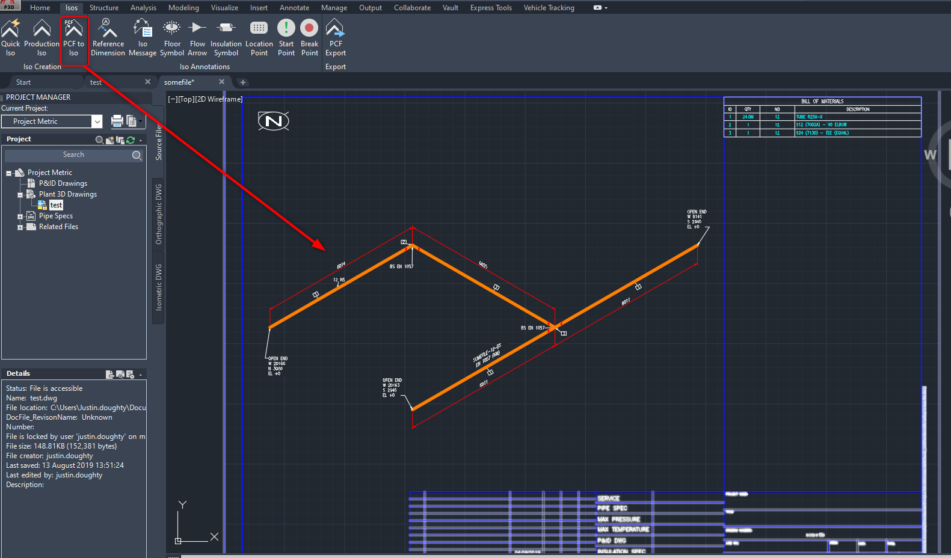This screenshot has height=558, width=951.
Task: Open the 2D Wireframe visual style menu
Action: [x=219, y=99]
